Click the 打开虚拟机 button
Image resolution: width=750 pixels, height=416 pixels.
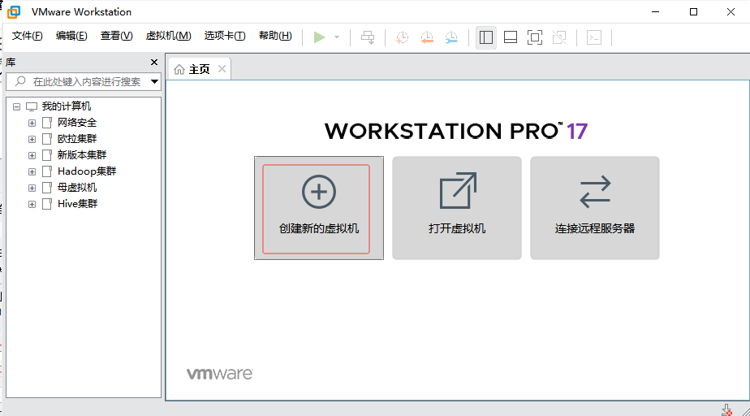coord(457,208)
